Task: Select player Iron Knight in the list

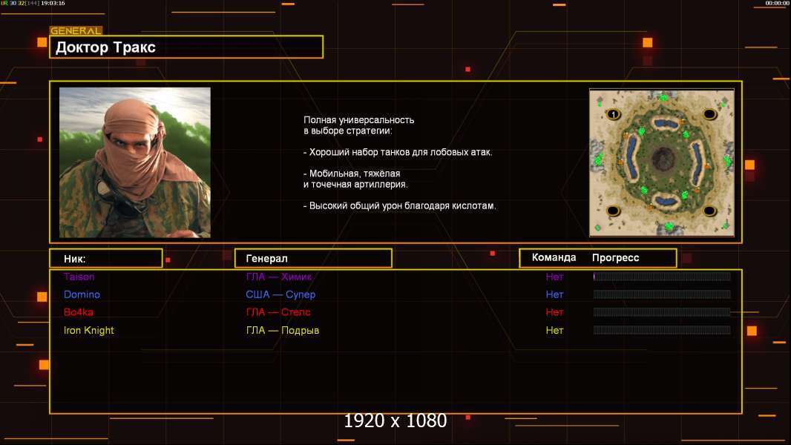Action: click(x=89, y=330)
